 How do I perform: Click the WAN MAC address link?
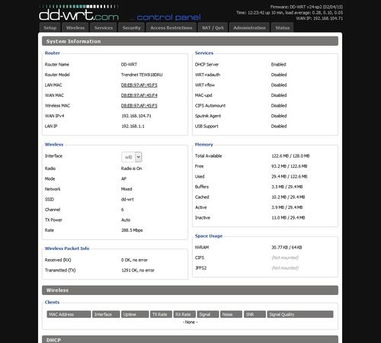point(139,95)
